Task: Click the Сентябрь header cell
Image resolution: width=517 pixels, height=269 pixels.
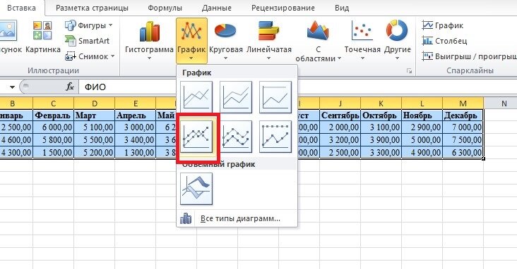Action: tap(340, 115)
